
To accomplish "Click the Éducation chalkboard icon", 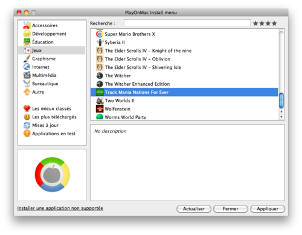I will pos(27,42).
